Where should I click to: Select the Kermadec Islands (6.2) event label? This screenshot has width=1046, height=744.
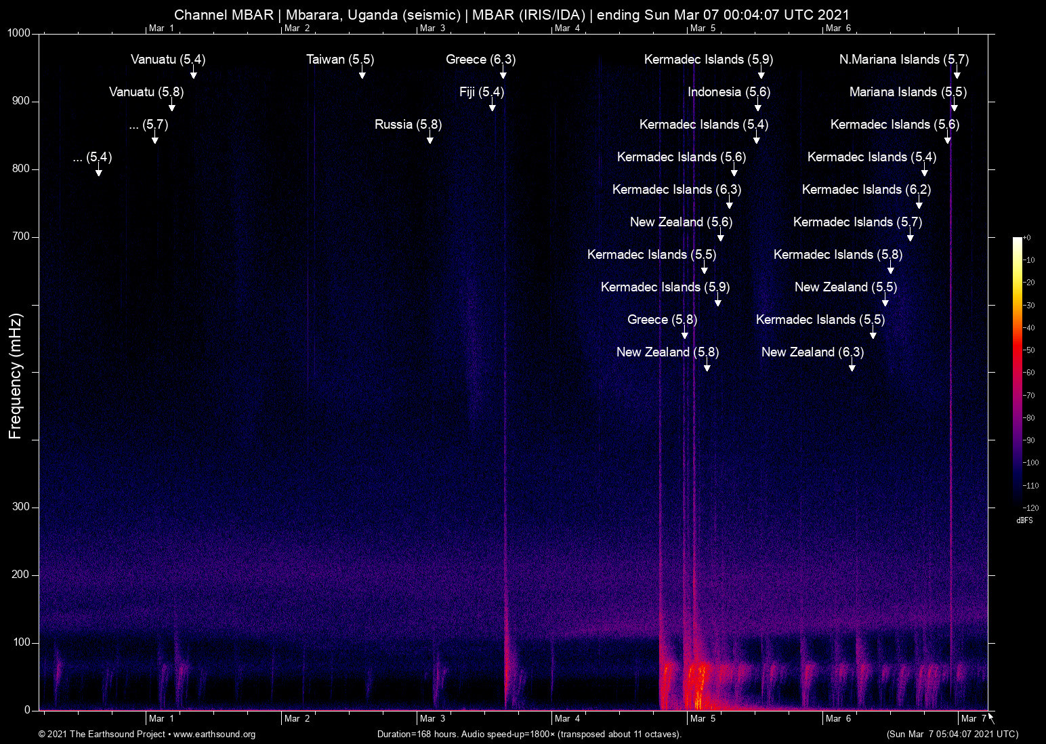pyautogui.click(x=866, y=190)
